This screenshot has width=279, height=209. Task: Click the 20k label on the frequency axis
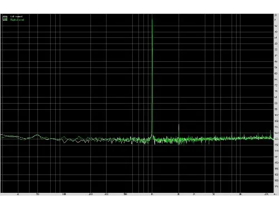[267, 195]
